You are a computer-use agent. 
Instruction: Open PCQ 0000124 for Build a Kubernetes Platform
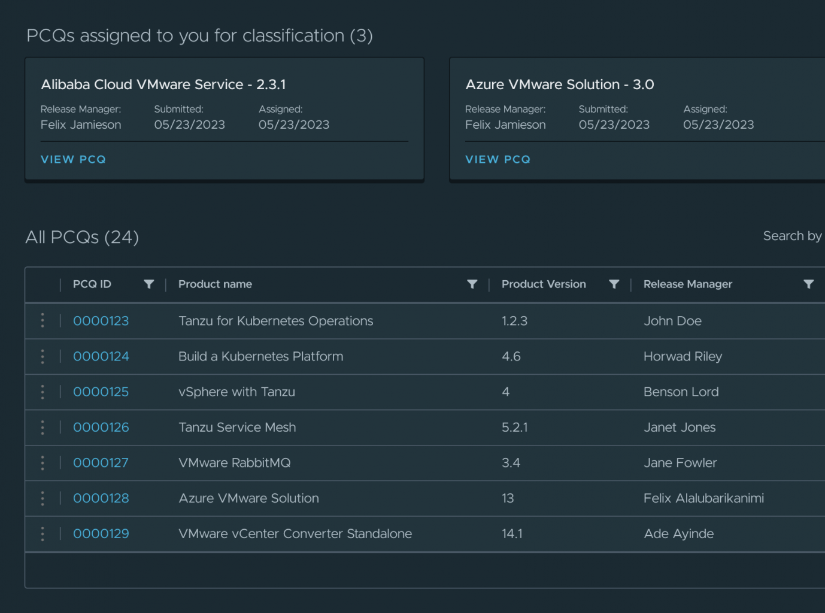coord(101,356)
